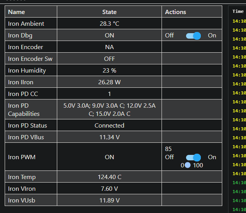Viewport: 246px width, 213px height.
Task: Click the Iron PD Status Connected cell
Action: pos(109,126)
